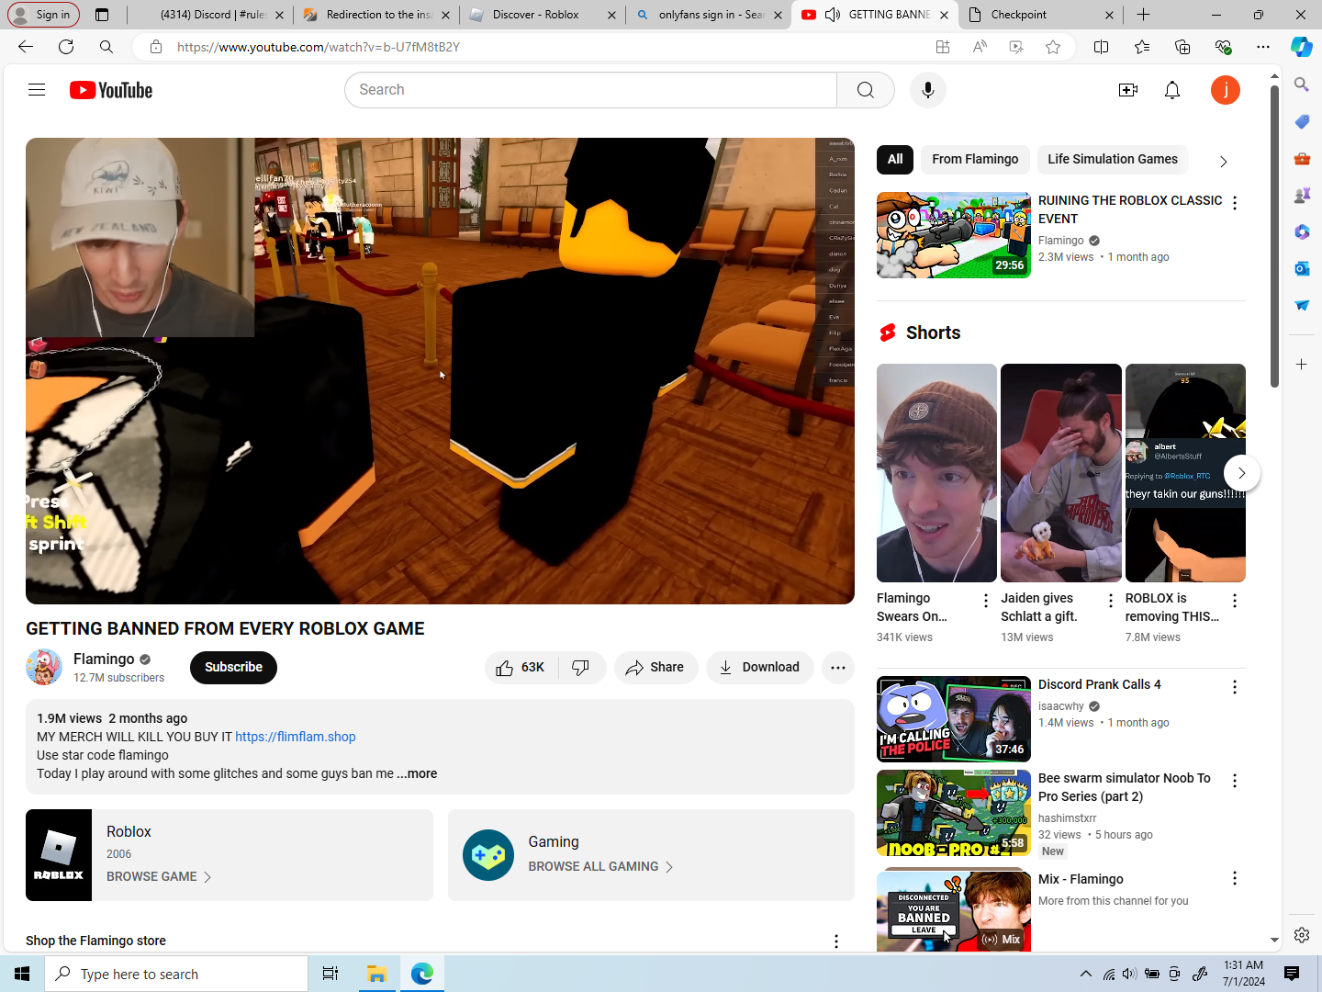This screenshot has width=1322, height=992.
Task: Open options for Discord Prank Calls 4
Action: click(x=1235, y=687)
